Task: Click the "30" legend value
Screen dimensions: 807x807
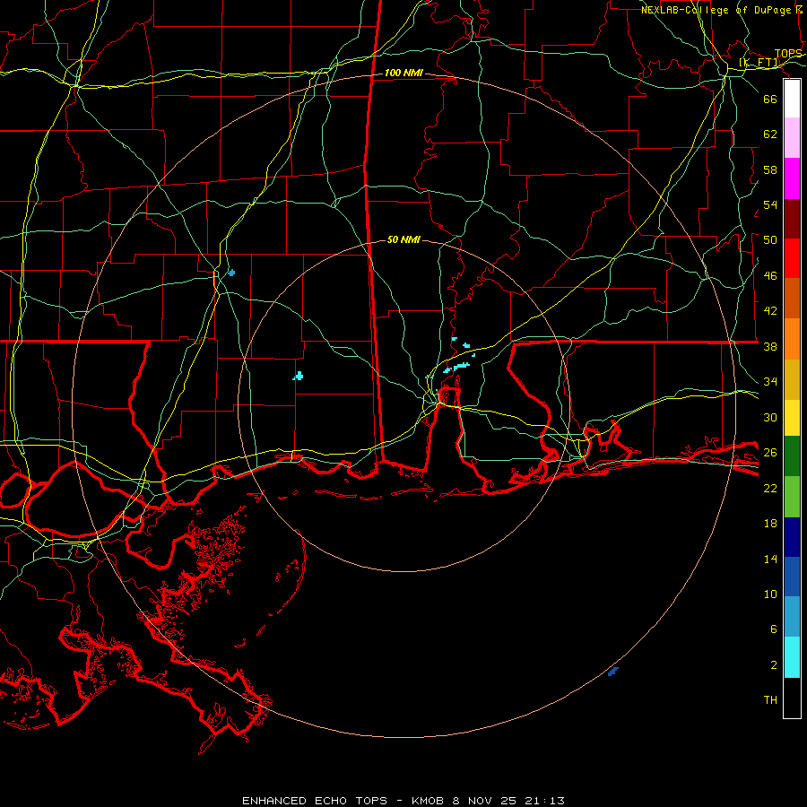Action: 770,417
